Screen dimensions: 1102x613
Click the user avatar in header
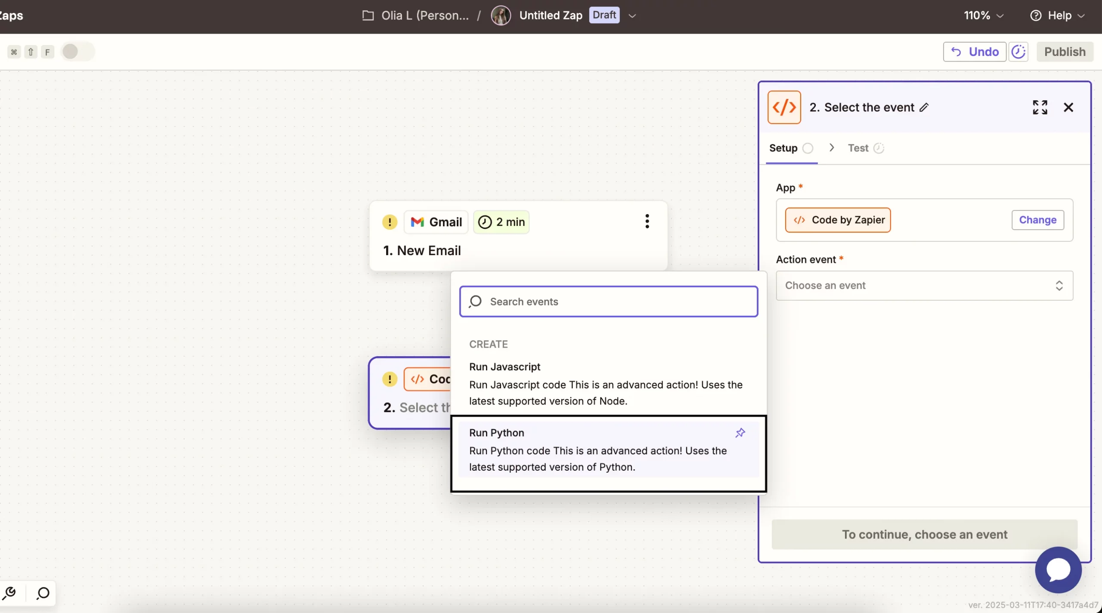501,15
